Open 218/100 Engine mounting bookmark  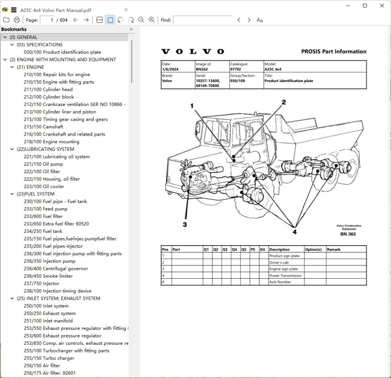pos(52,142)
